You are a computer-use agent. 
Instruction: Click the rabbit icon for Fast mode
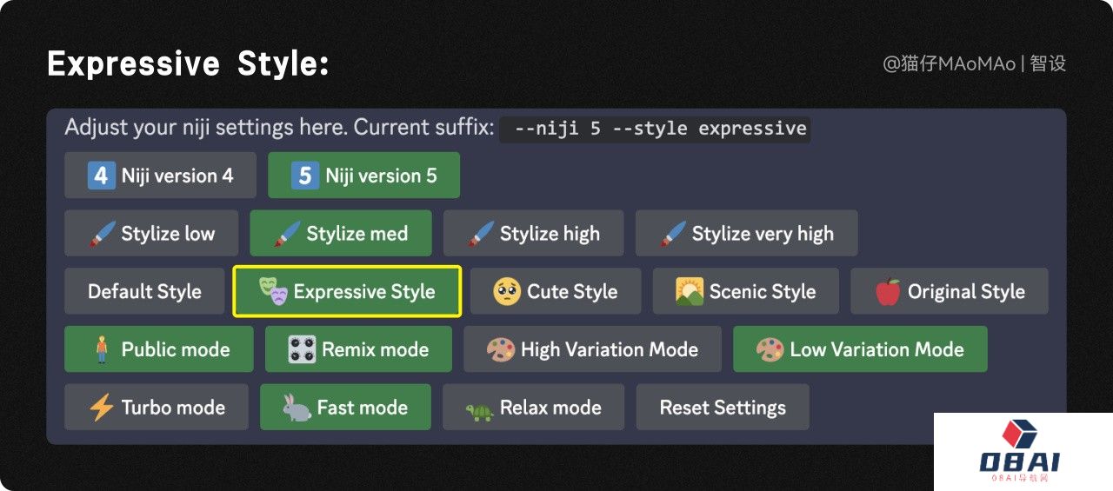coord(297,408)
